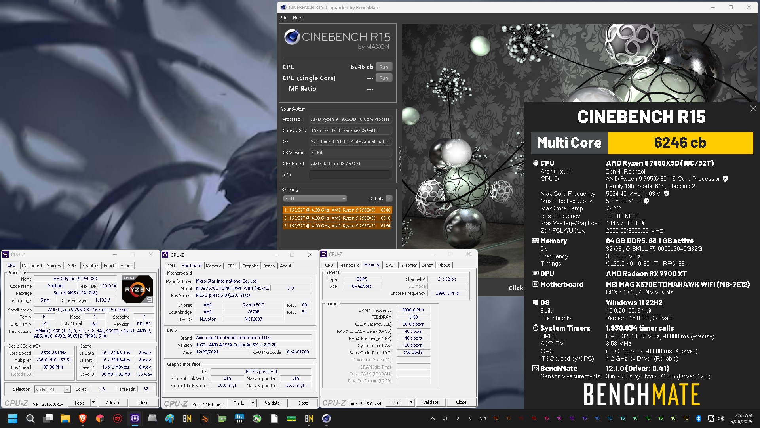Click the taskbar clock showing 7:53 AM

pyautogui.click(x=741, y=418)
